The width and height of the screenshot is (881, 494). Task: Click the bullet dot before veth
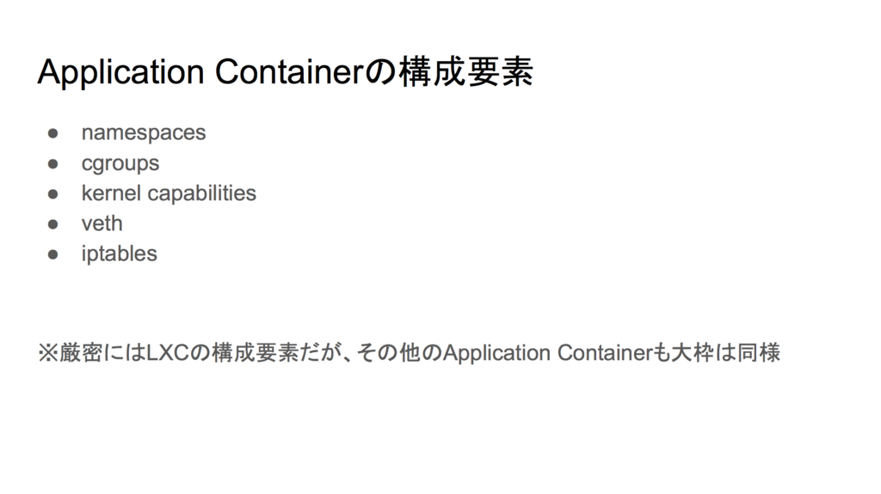tap(52, 224)
